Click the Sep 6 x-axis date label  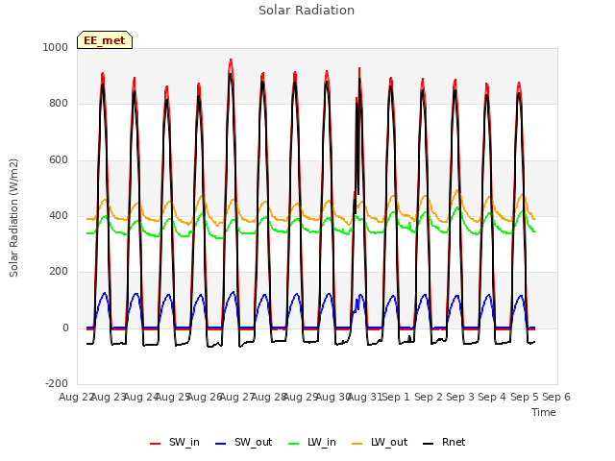pos(556,397)
